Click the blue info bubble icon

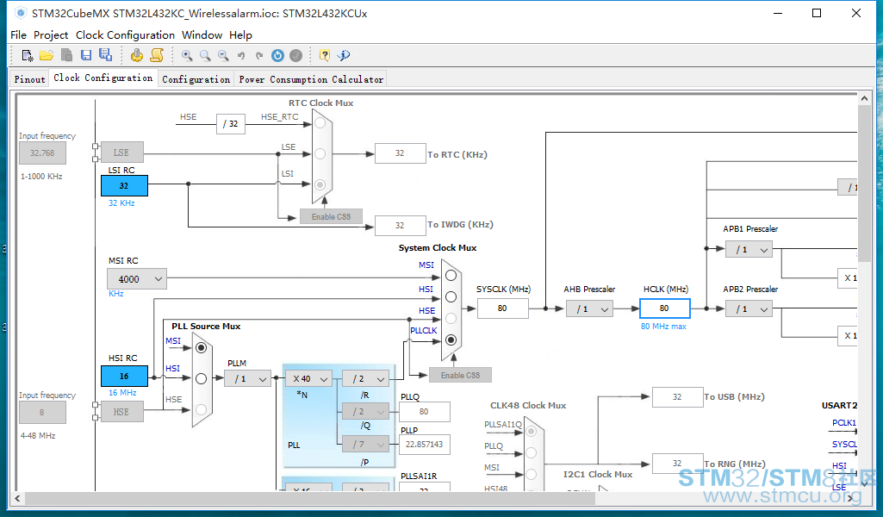344,55
